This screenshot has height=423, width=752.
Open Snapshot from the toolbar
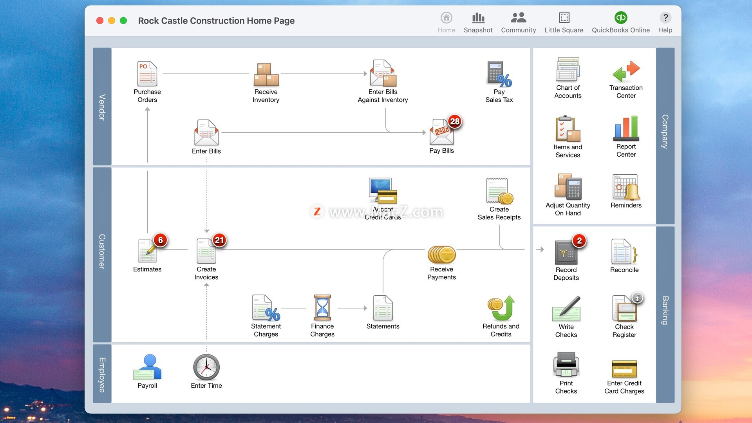coord(478,23)
